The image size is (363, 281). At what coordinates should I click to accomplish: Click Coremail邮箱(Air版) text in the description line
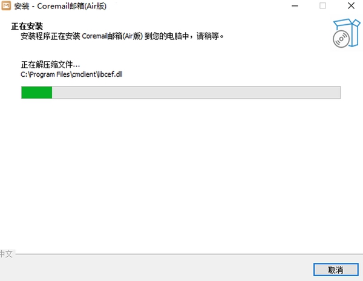(x=113, y=36)
